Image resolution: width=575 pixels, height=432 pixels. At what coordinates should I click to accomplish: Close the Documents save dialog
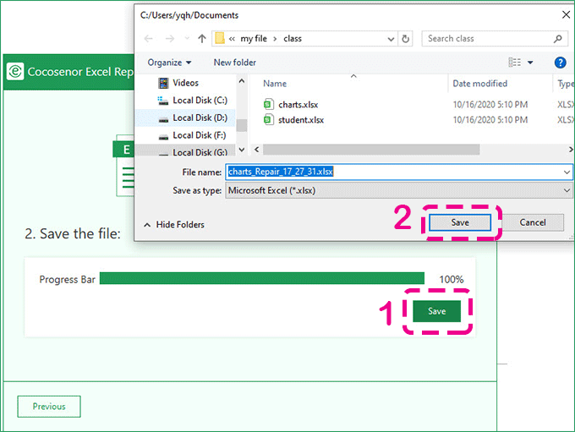[x=566, y=14]
